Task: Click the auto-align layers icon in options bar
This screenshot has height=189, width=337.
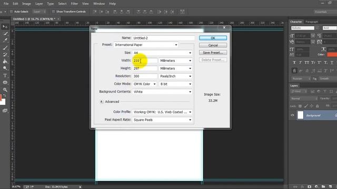Action: point(182,12)
